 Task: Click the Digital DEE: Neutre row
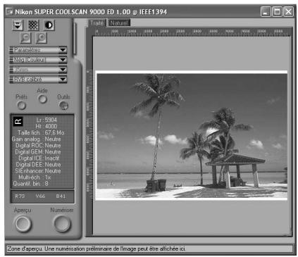tap(38, 165)
